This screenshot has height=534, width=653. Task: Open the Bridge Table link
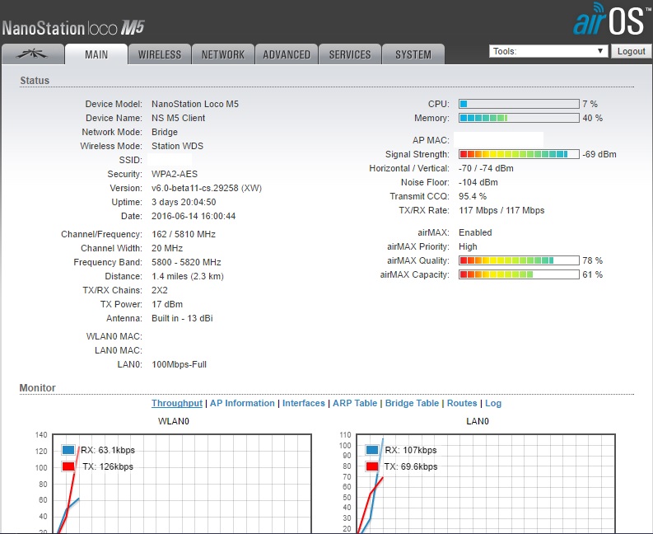[412, 403]
